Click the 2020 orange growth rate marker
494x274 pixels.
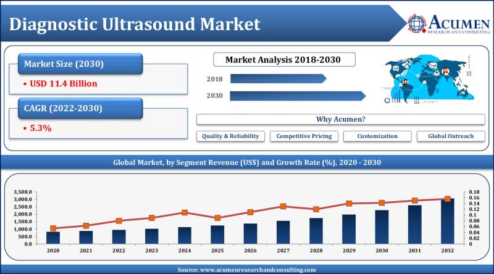[x=53, y=228]
